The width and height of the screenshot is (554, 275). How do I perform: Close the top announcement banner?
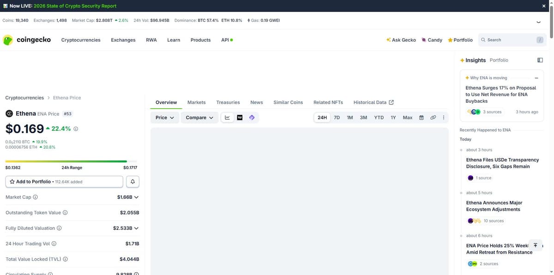point(543,6)
